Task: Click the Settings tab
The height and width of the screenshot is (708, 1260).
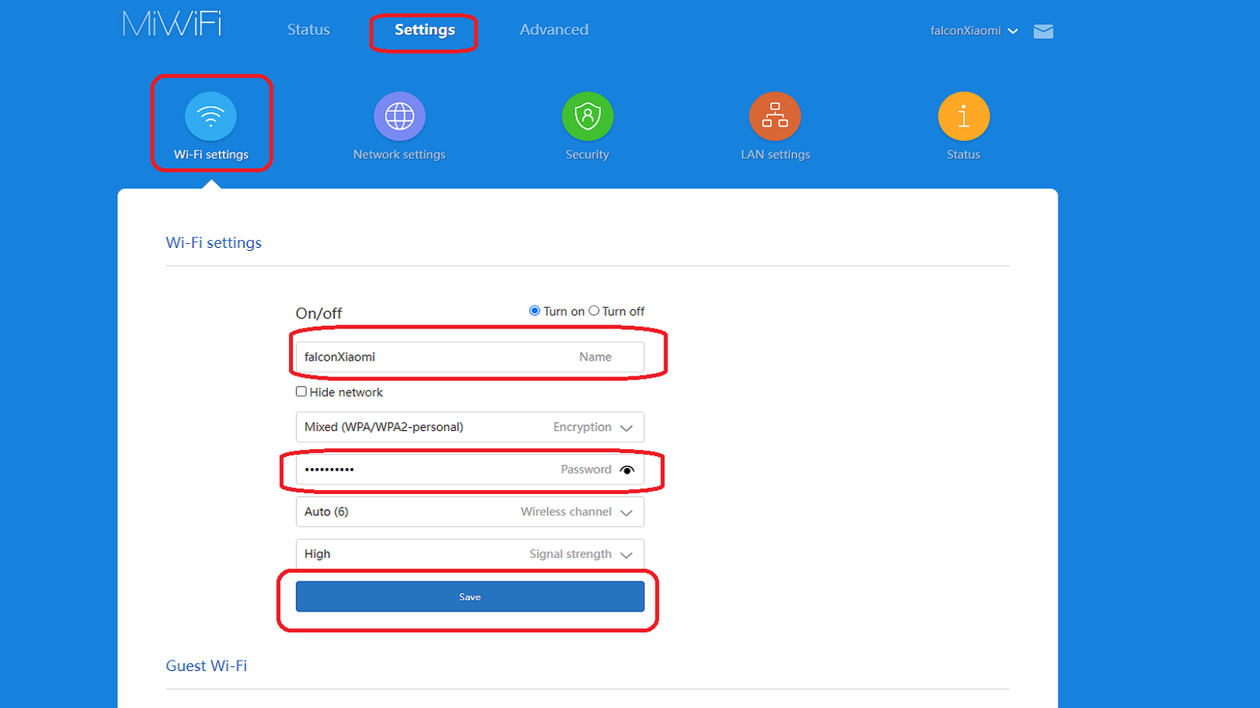Action: (x=424, y=30)
